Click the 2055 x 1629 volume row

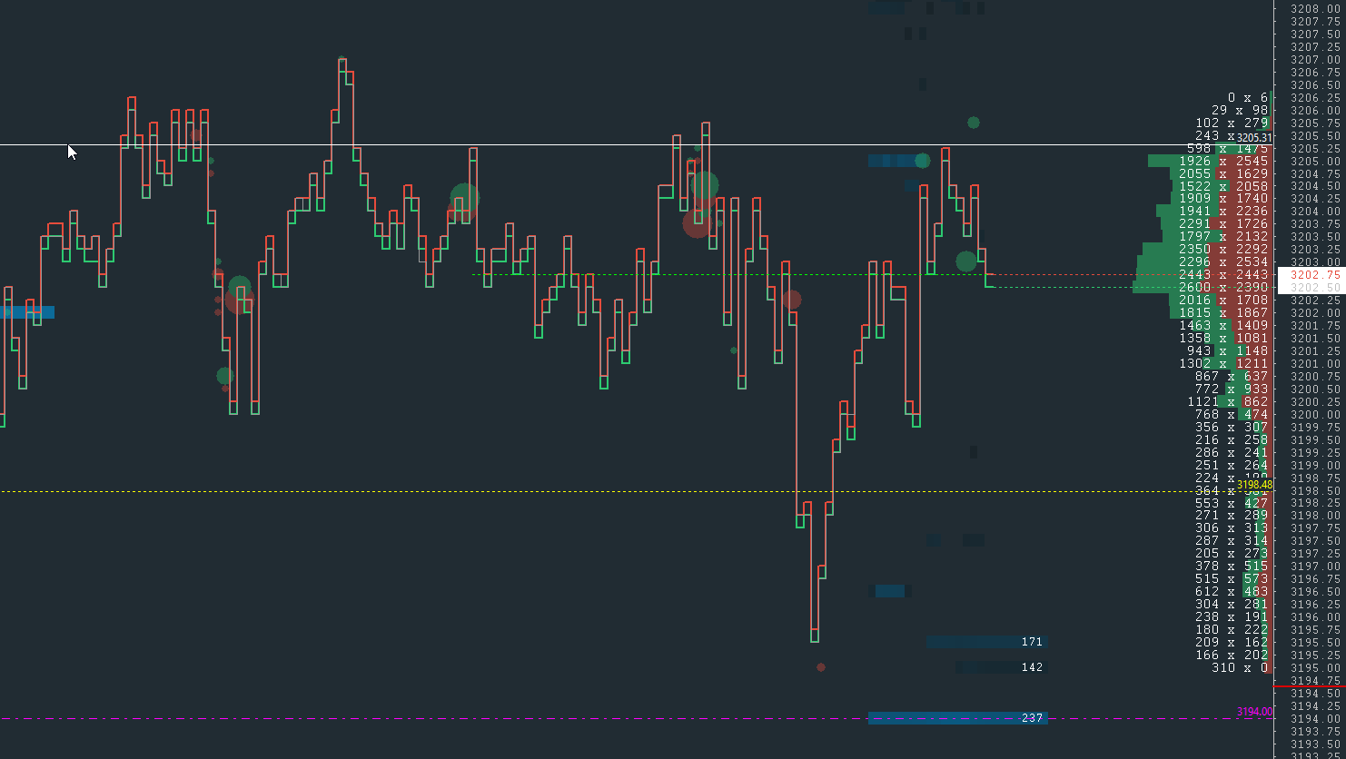[1224, 173]
